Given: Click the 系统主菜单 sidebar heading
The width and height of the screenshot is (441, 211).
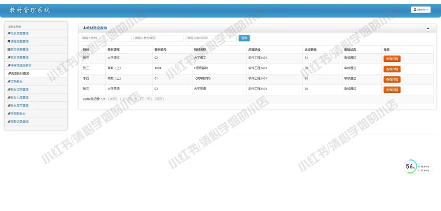Looking at the screenshot, I should click(x=15, y=27).
